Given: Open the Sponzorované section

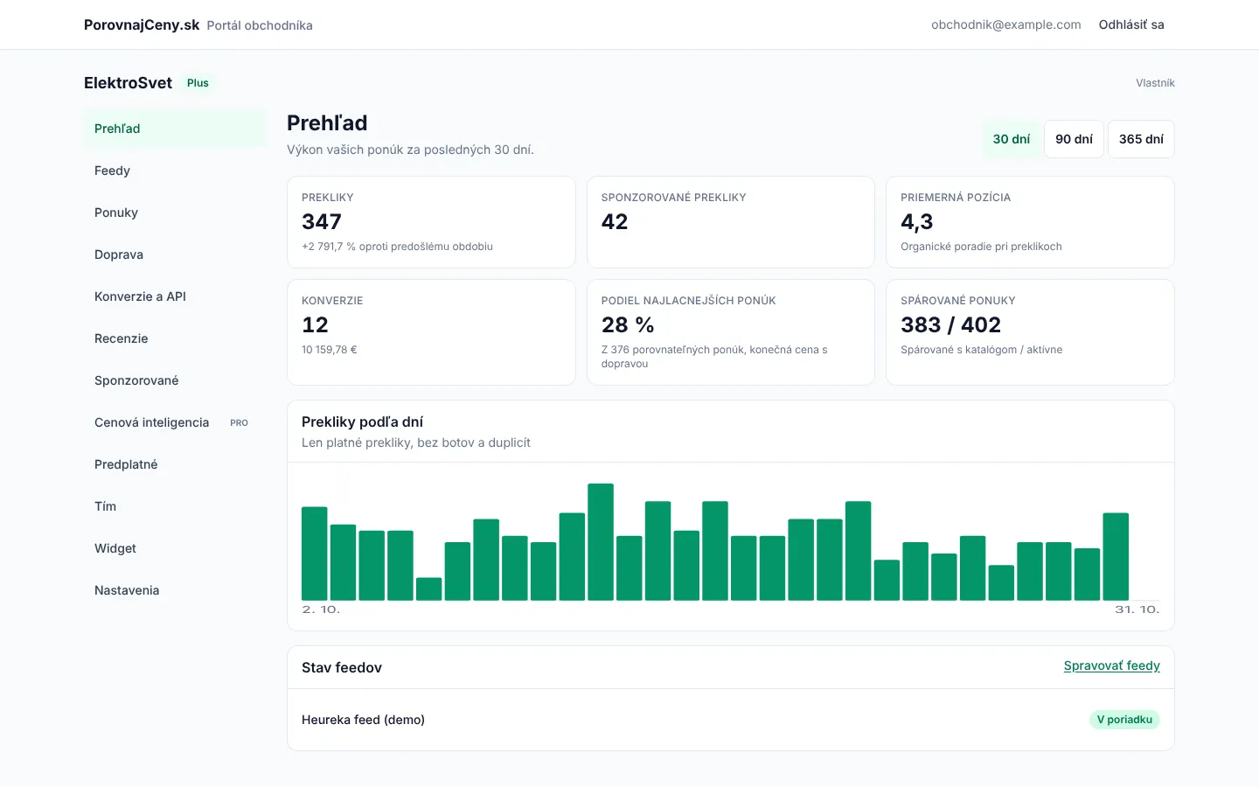Looking at the screenshot, I should click(x=175, y=380).
